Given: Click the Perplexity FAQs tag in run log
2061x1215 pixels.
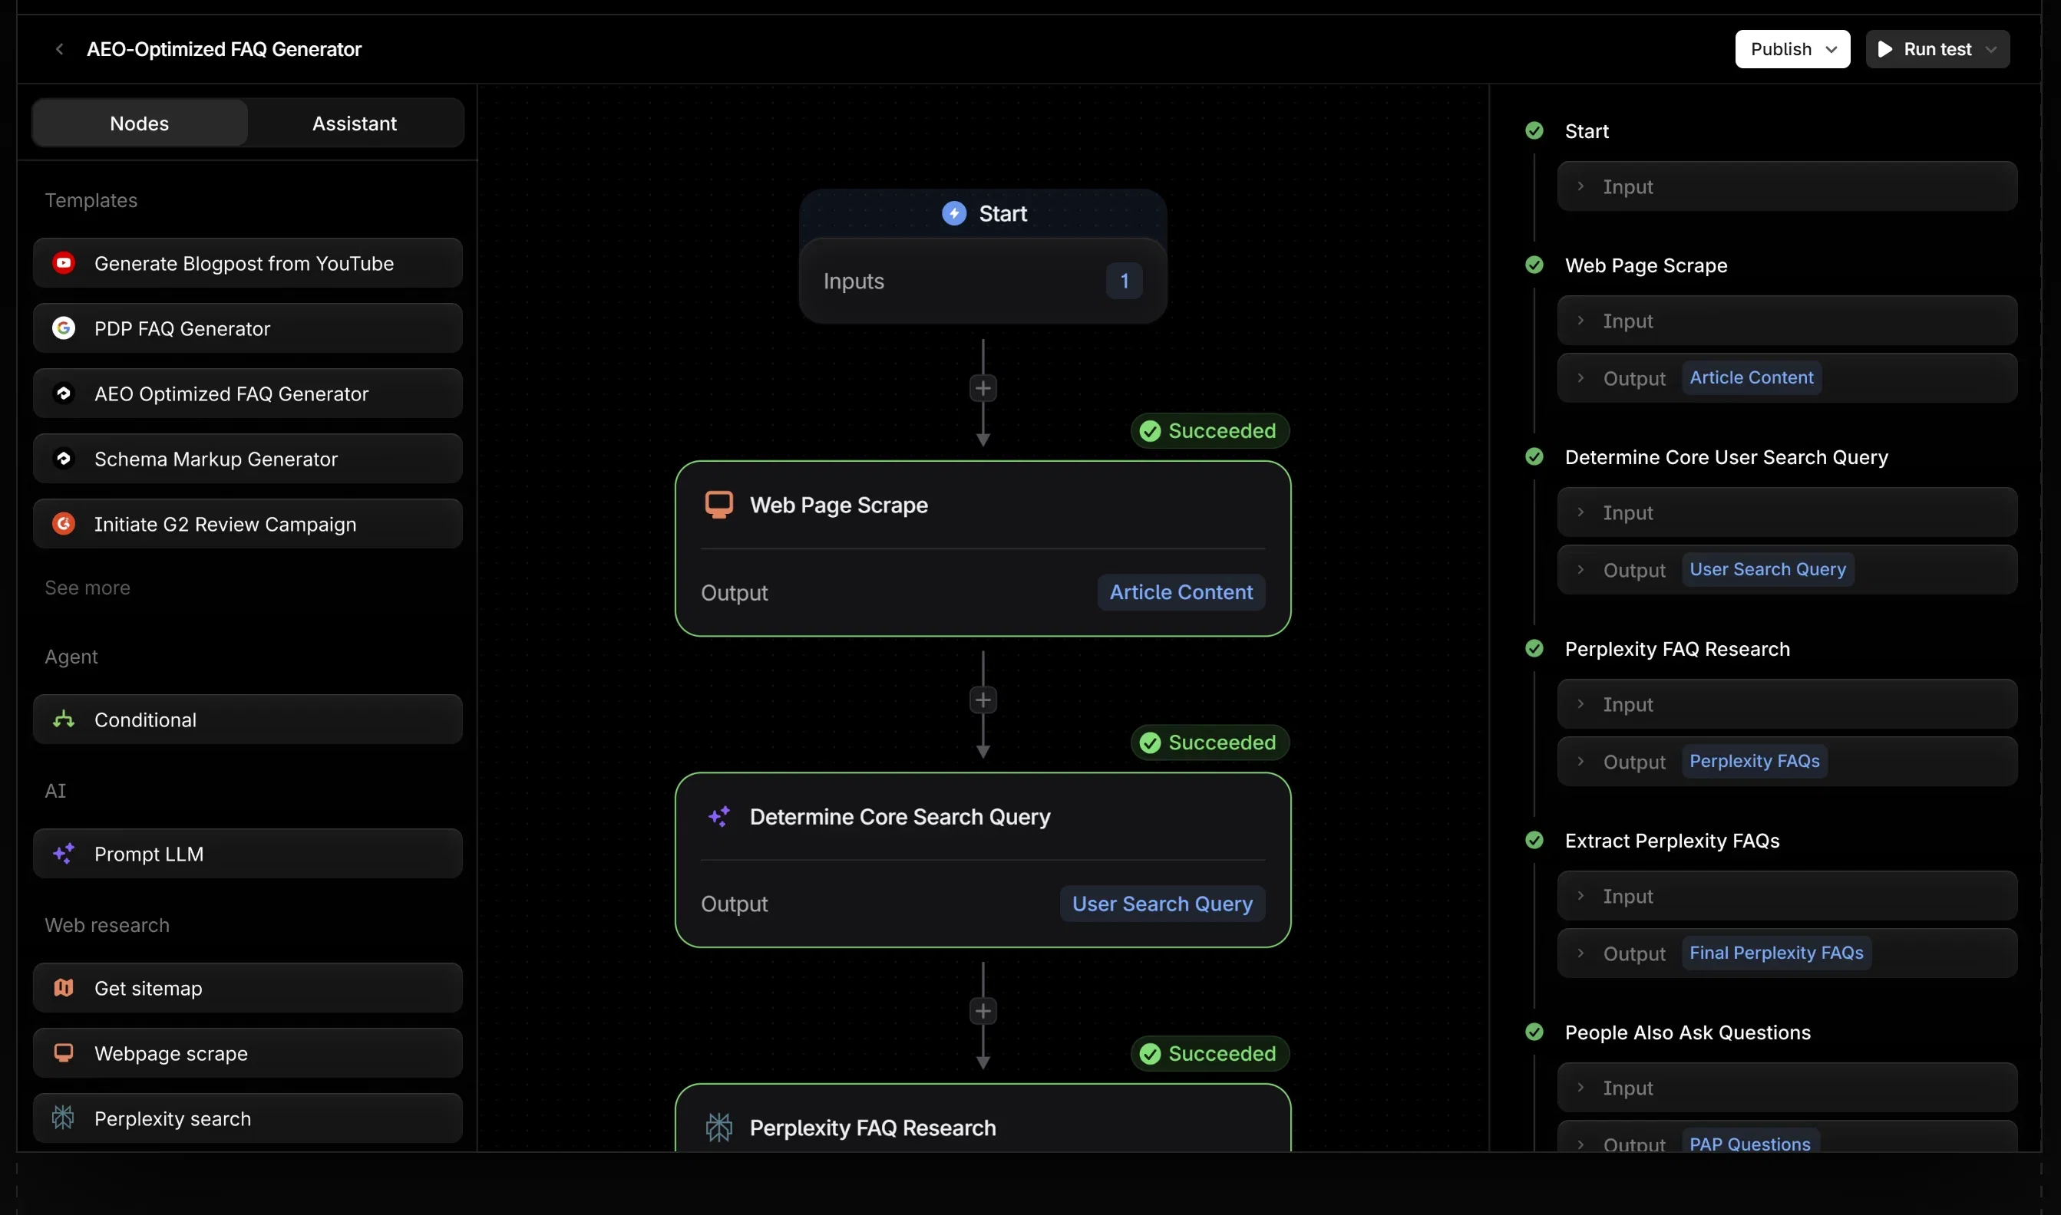Looking at the screenshot, I should coord(1755,761).
